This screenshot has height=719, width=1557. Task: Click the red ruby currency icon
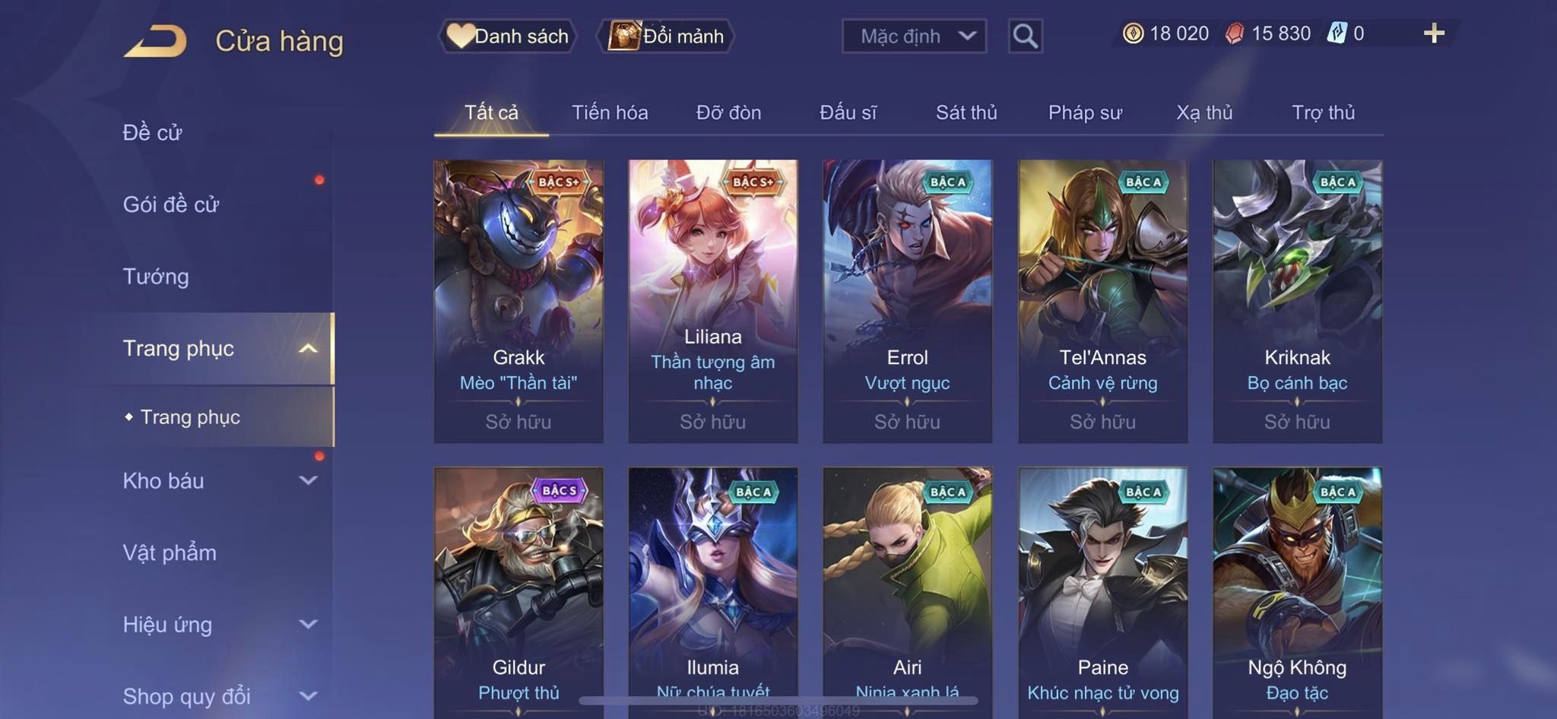(1235, 33)
